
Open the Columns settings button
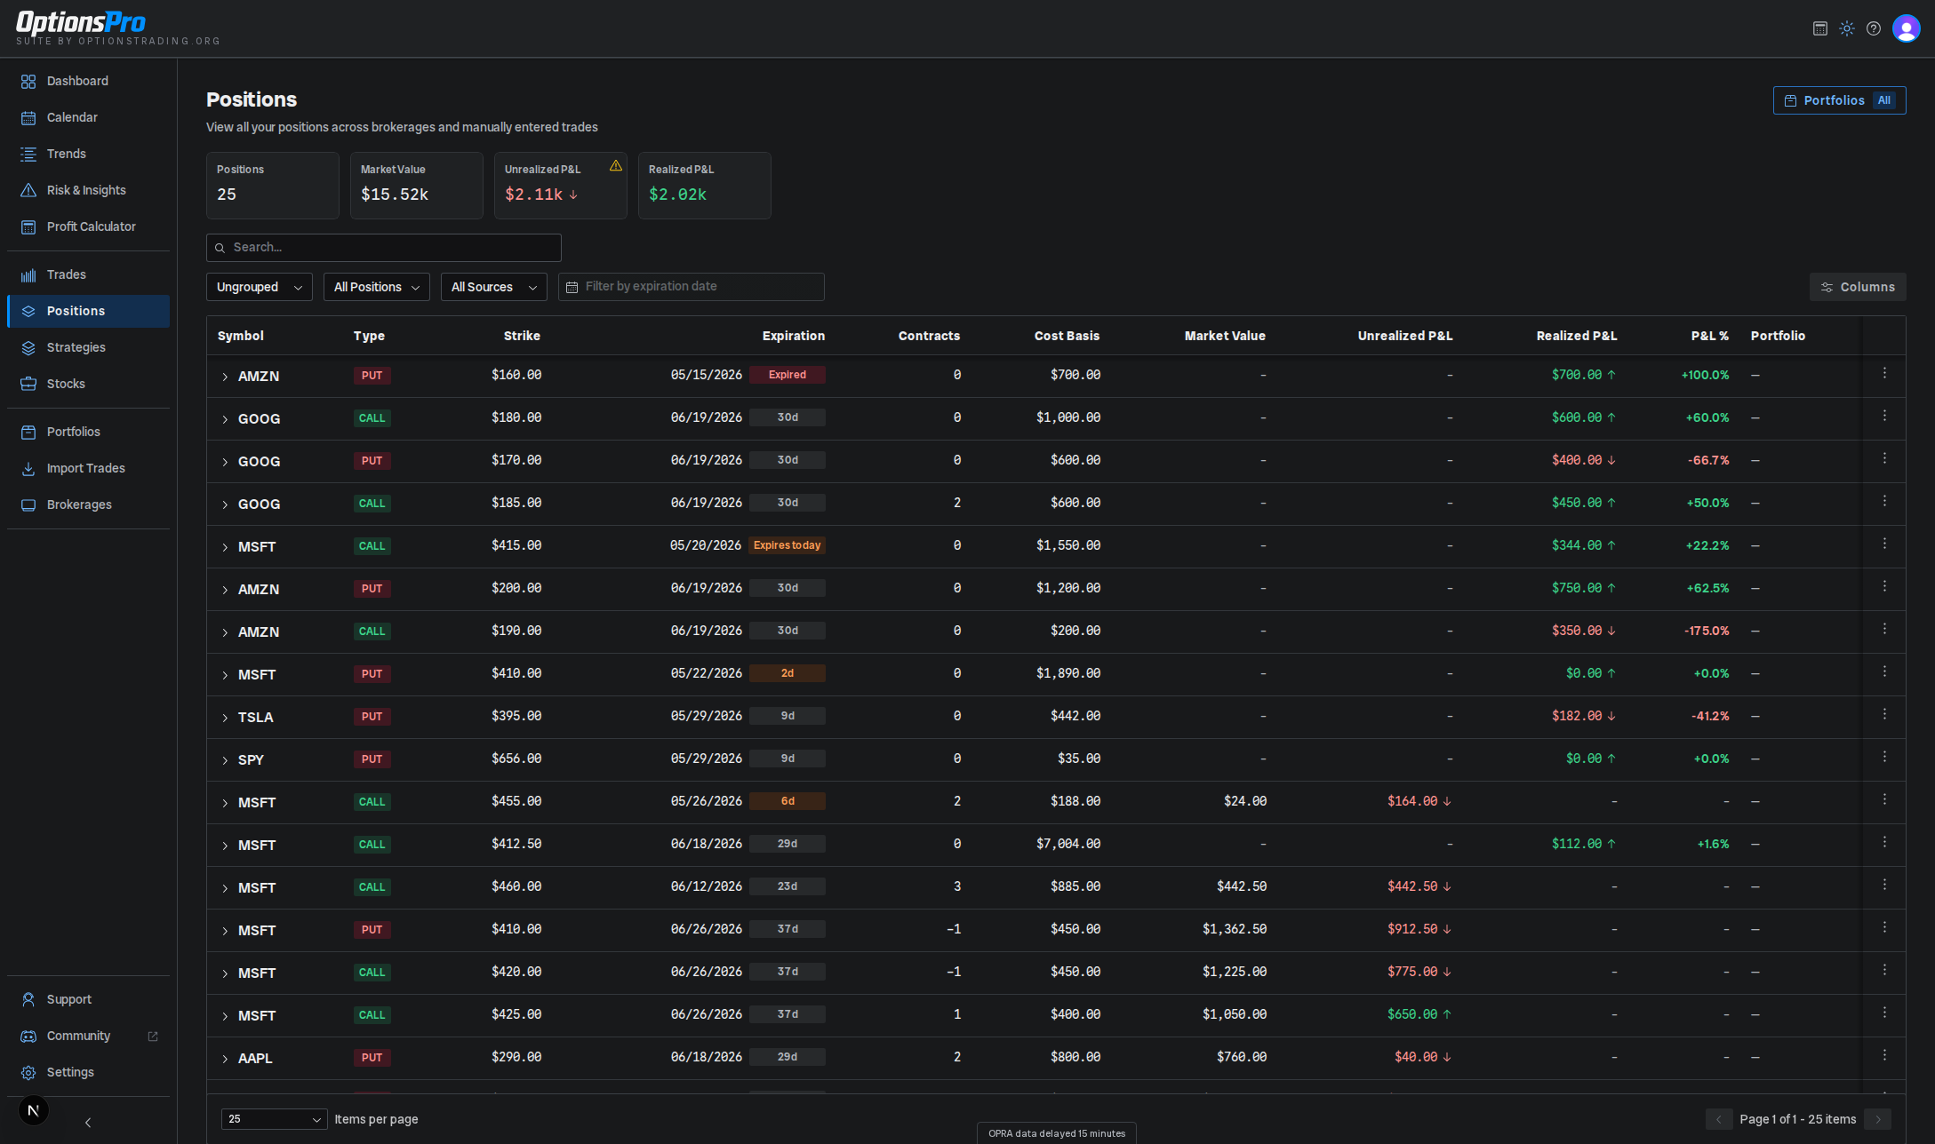[1857, 287]
